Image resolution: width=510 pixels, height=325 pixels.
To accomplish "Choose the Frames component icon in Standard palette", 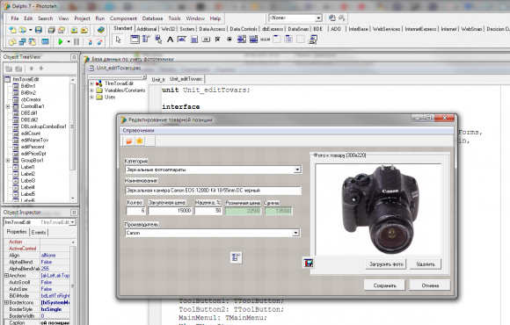I will pos(135,40).
